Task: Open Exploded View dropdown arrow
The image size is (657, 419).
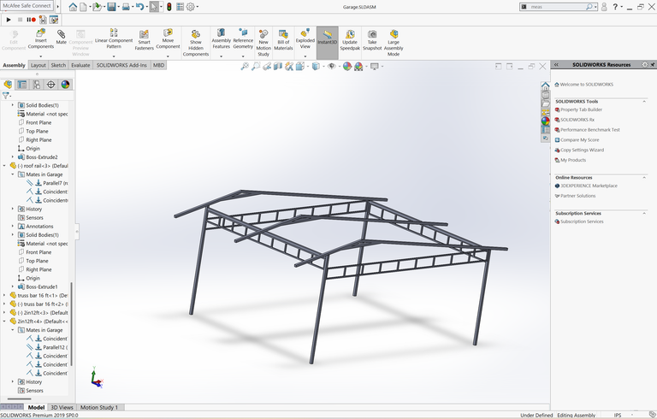Action: pos(305,56)
